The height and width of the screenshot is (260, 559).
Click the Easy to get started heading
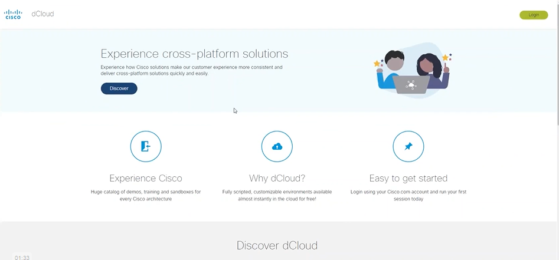point(408,178)
